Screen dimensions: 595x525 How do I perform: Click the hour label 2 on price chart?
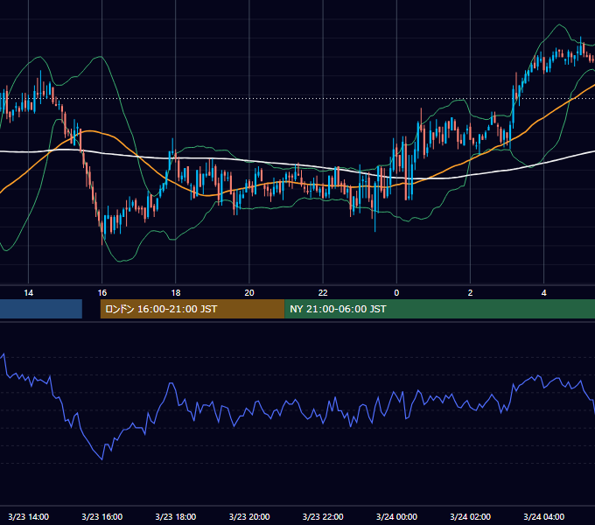coord(470,293)
